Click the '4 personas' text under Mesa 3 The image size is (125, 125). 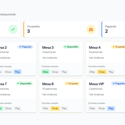point(49,52)
